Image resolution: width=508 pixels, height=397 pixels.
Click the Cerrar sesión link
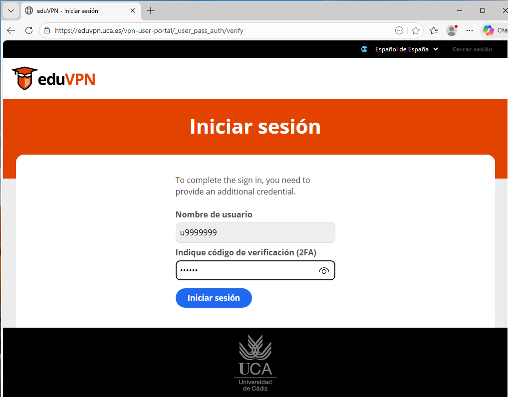pyautogui.click(x=472, y=49)
